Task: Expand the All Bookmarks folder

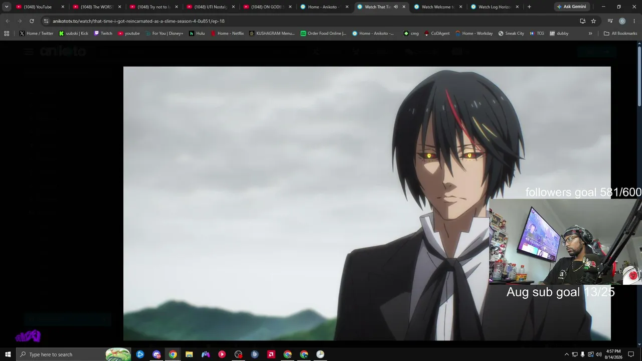Action: [x=620, y=34]
